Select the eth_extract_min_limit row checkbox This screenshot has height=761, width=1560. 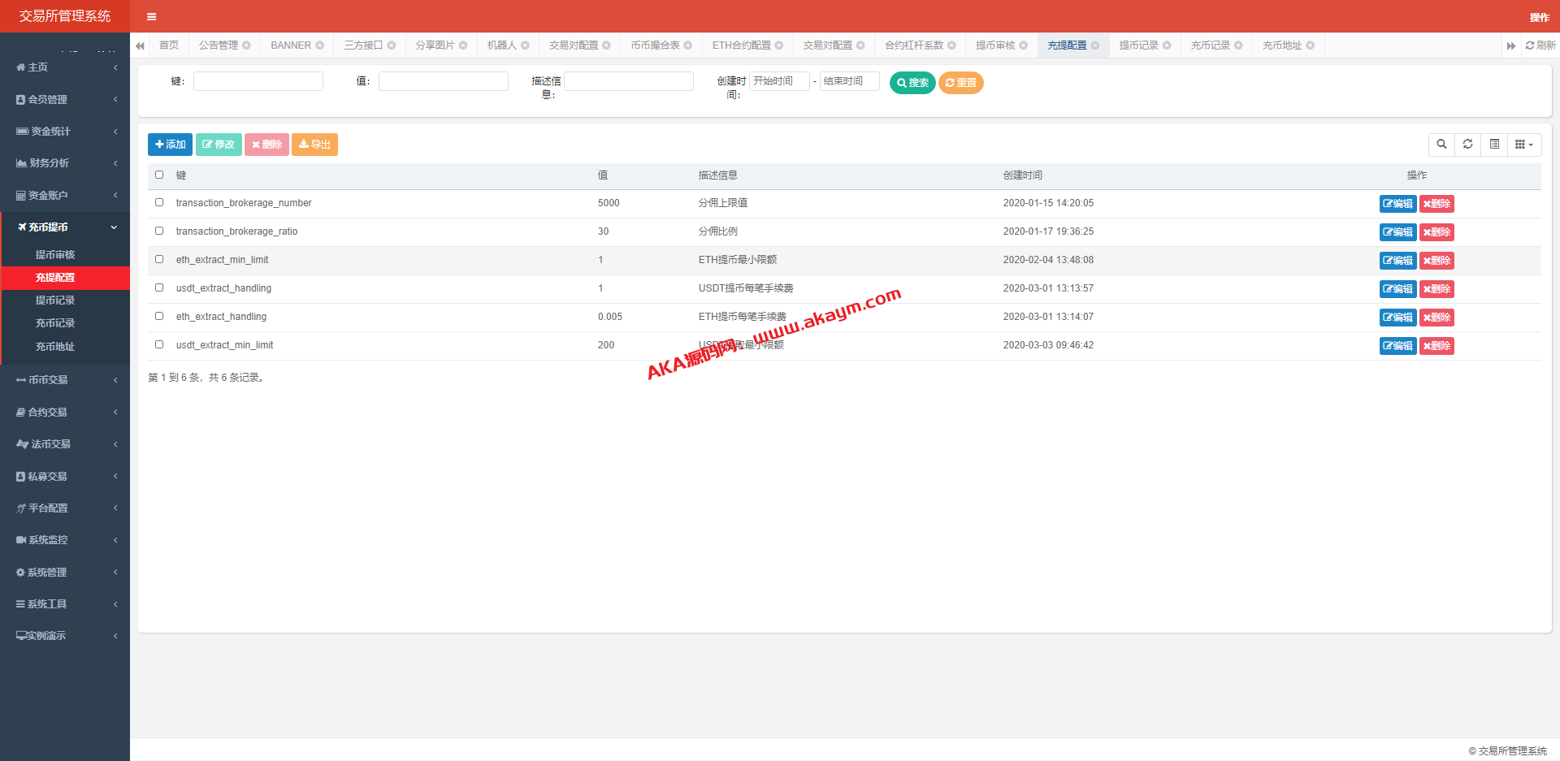pos(159,260)
